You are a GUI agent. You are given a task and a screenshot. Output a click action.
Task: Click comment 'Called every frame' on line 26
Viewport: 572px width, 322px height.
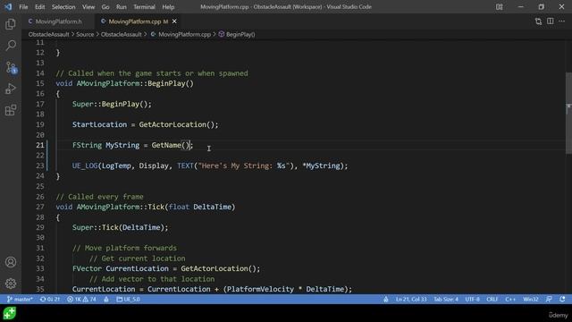coord(99,197)
